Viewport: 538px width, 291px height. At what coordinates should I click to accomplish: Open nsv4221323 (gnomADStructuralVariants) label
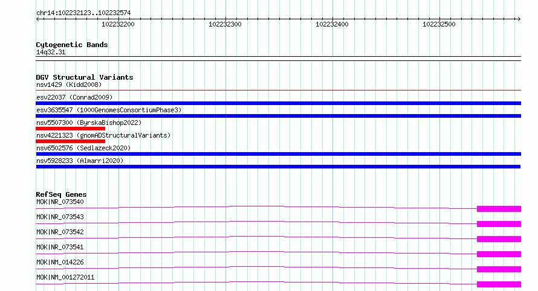pyautogui.click(x=103, y=135)
